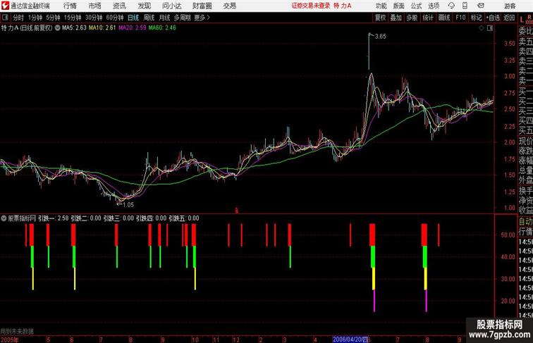533x343 pixels.
Task: Switch to the 5分钟 period tab
Action: [53, 18]
